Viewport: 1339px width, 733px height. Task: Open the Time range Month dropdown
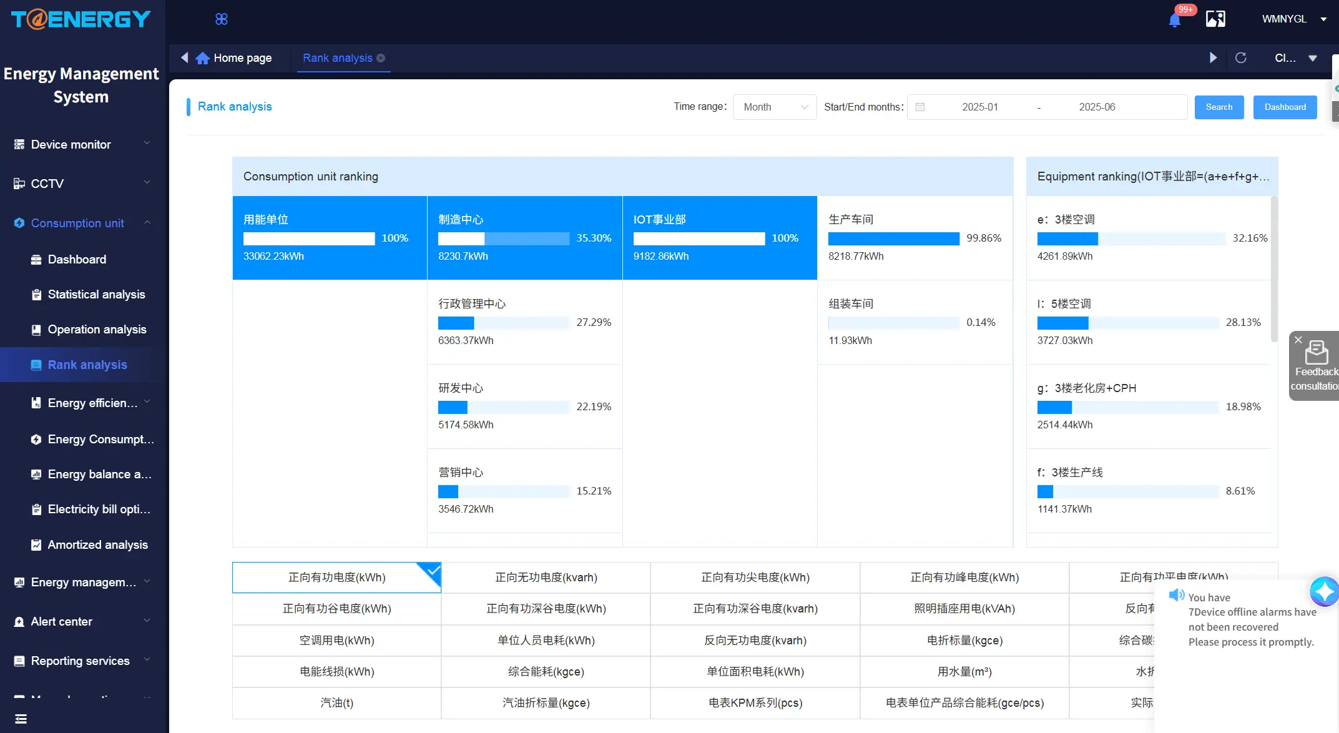[775, 107]
